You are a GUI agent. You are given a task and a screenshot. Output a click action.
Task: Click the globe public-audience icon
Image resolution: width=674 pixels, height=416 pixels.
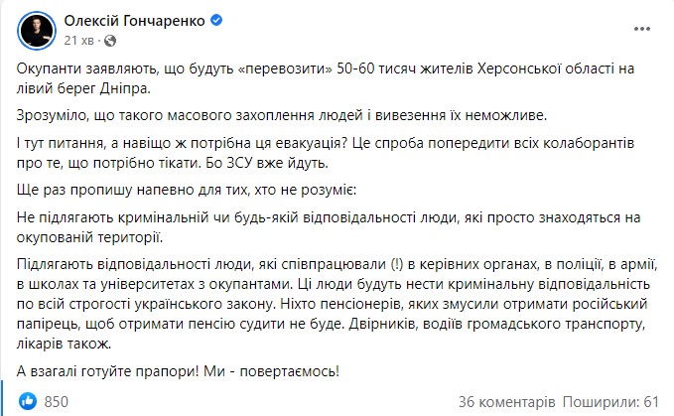pos(109,40)
